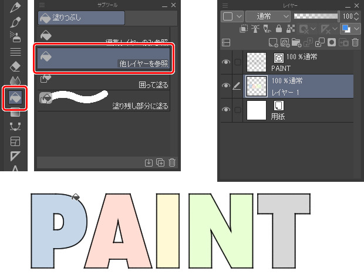364x278 pixels.
Task: Select the Eraser tool
Action: pos(15,67)
